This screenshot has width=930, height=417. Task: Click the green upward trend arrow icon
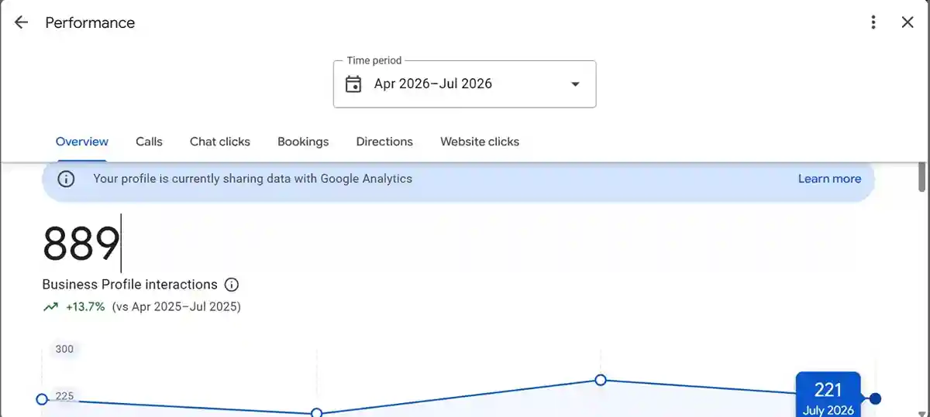click(50, 306)
